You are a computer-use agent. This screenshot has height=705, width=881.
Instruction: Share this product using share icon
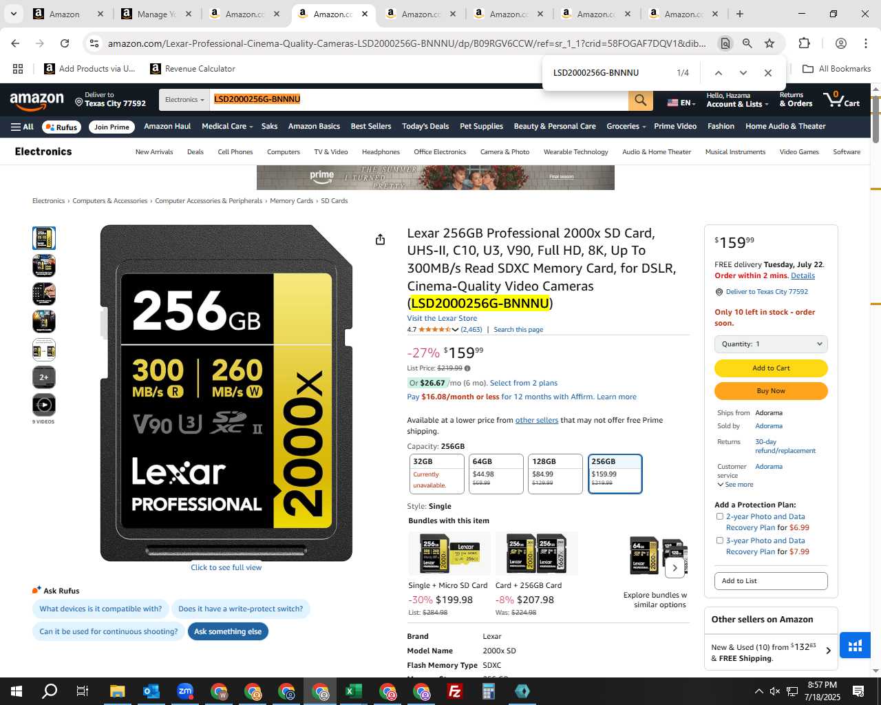[x=380, y=240]
